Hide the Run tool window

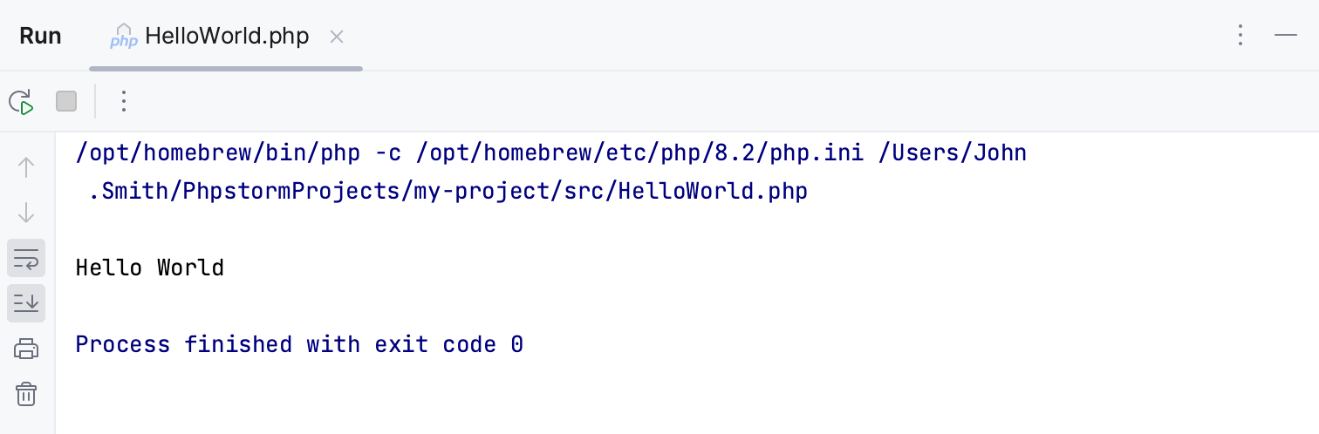pyautogui.click(x=1286, y=36)
